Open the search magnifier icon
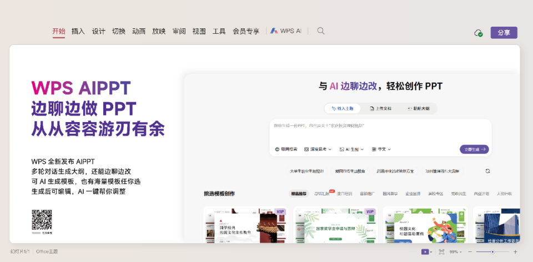Viewport: 533px width, 262px height. [x=320, y=31]
